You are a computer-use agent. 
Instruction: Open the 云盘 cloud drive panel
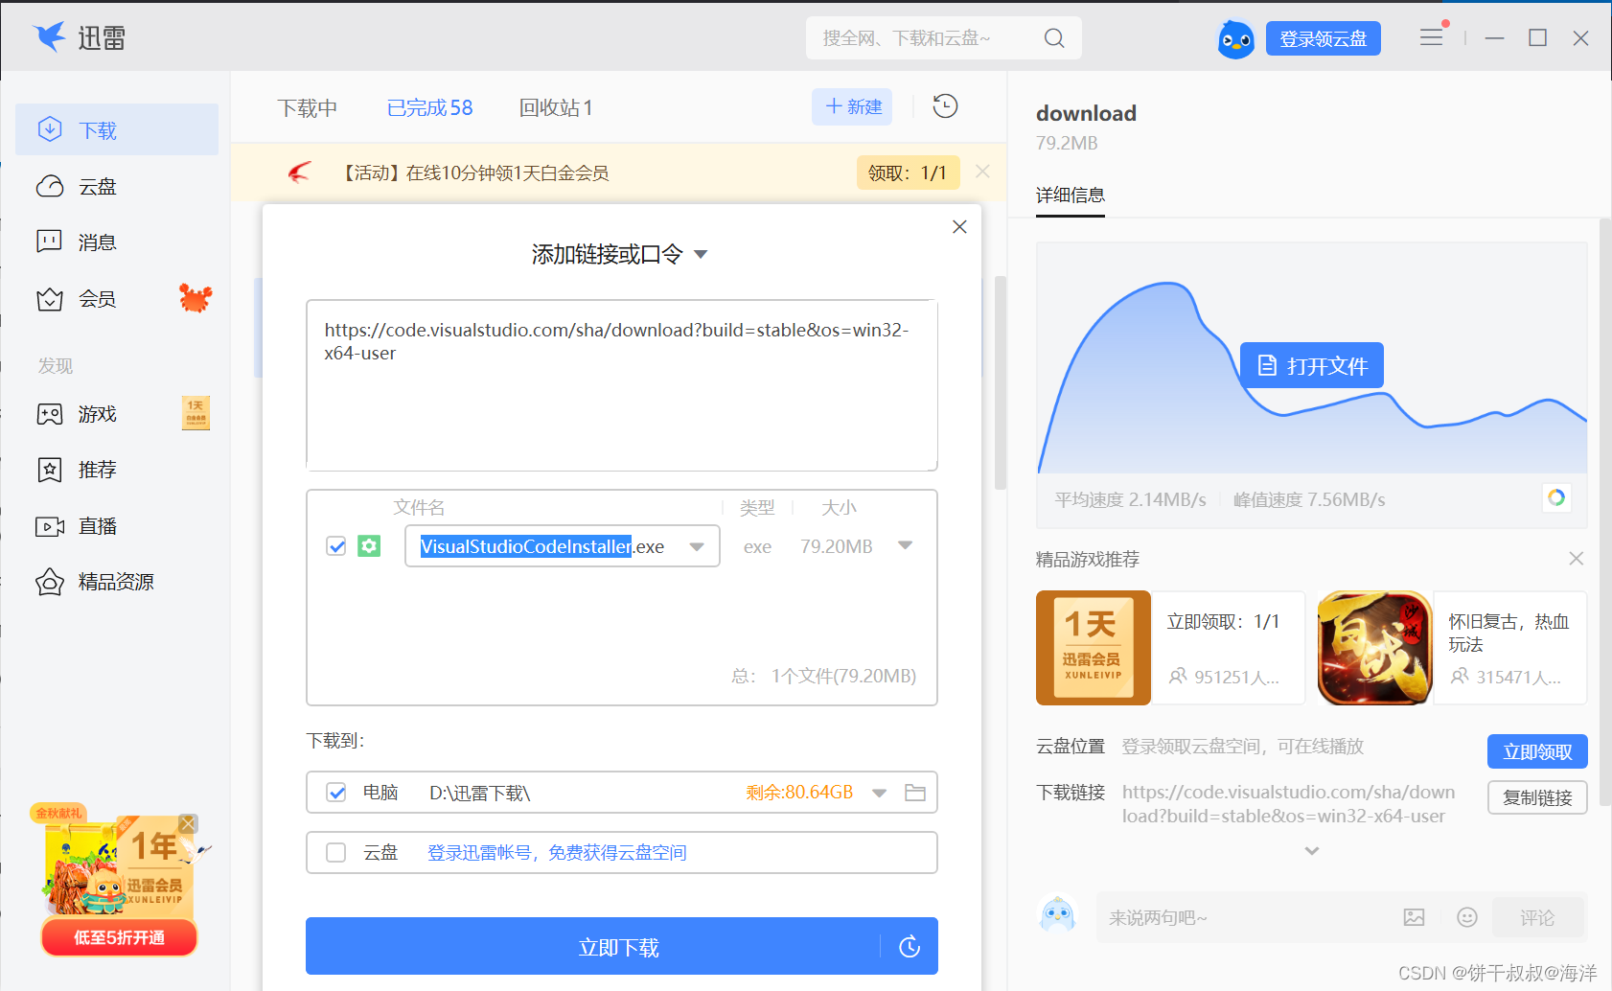click(97, 185)
